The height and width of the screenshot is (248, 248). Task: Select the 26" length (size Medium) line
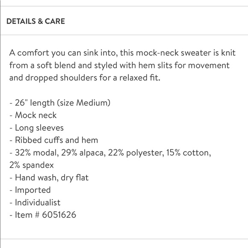60,103
